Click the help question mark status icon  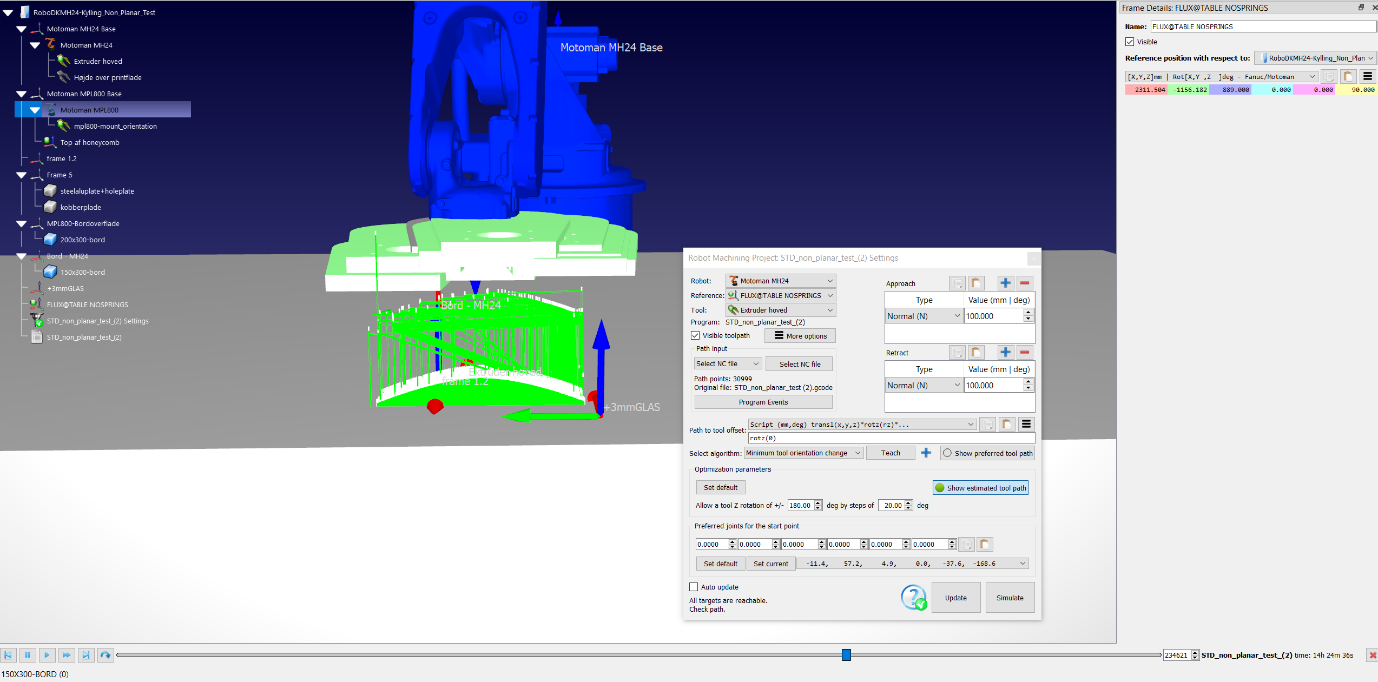[914, 598]
